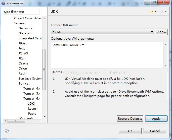The height and width of the screenshot is (140, 172).
Task: Select Glassfish server entry
Action: tap(25, 33)
